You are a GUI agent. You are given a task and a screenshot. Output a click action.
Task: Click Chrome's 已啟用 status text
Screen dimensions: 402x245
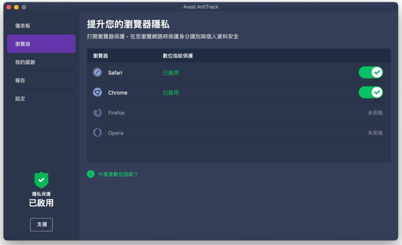pos(171,93)
